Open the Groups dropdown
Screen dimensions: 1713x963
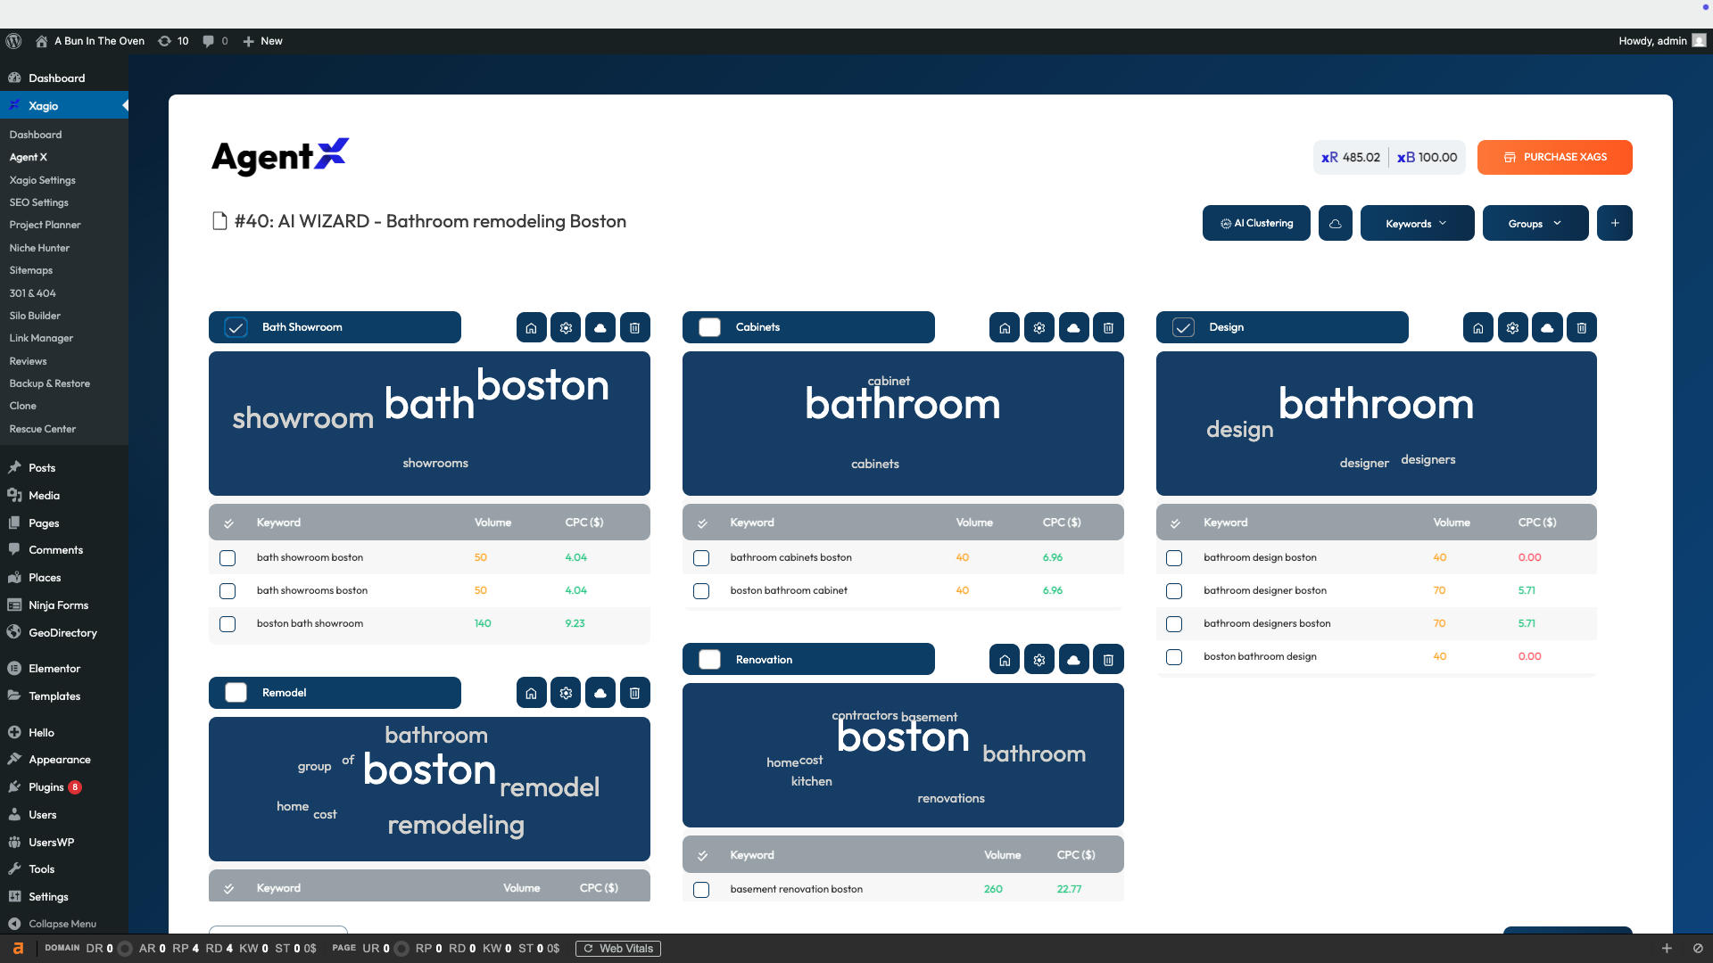coord(1535,223)
